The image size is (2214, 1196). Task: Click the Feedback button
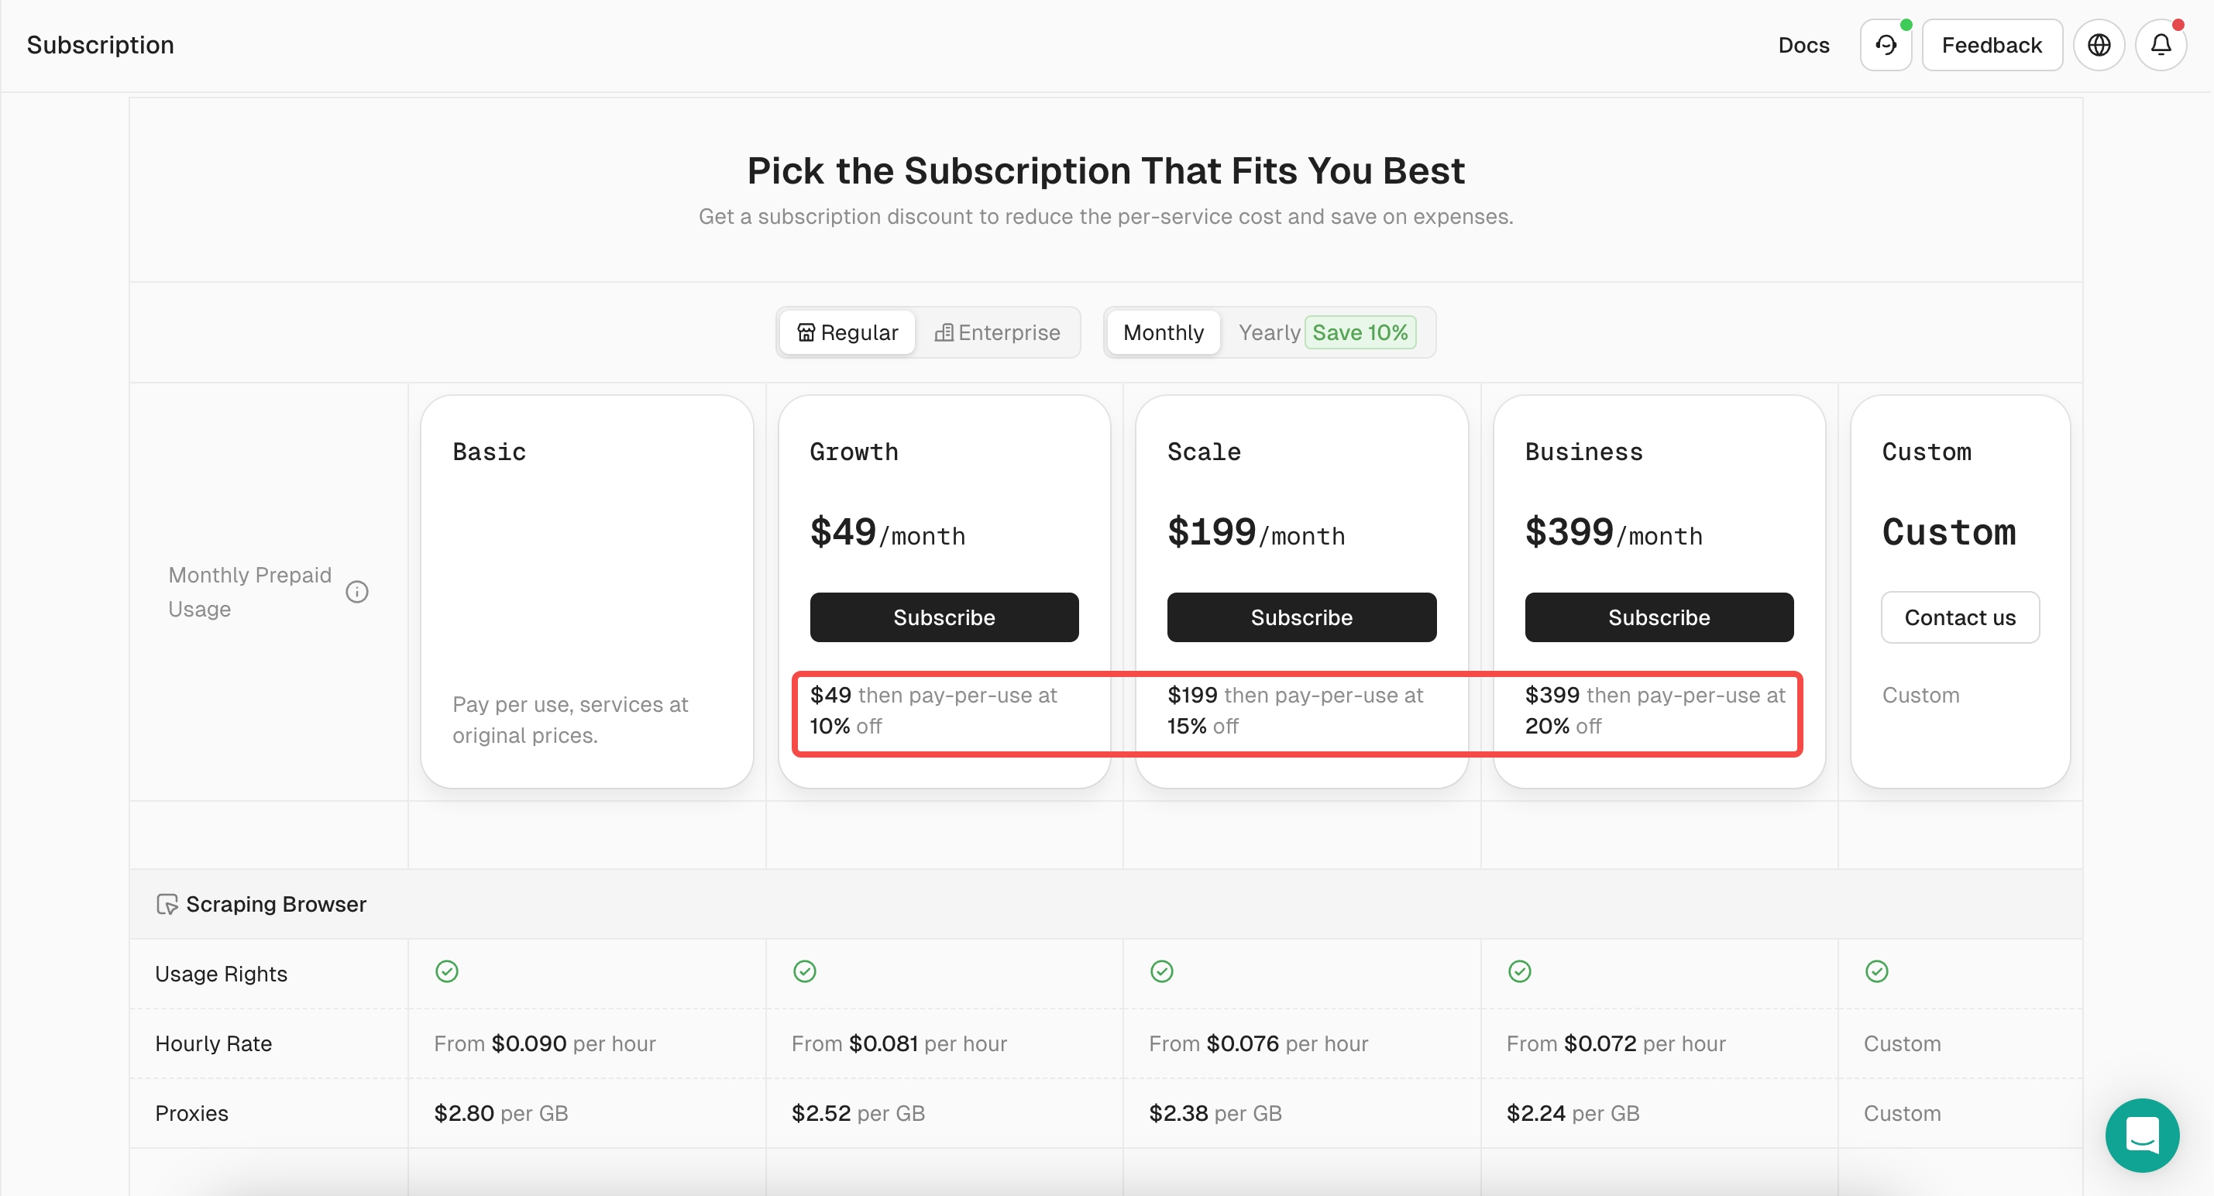tap(1991, 45)
